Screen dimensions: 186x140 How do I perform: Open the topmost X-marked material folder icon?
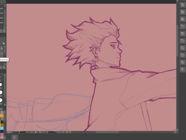(183, 5)
